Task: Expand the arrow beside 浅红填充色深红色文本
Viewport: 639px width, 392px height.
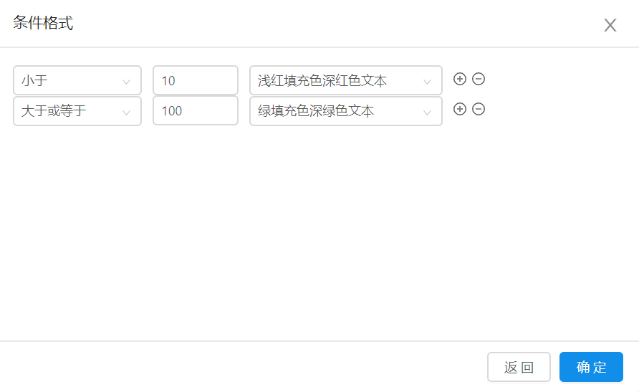Action: click(x=428, y=82)
